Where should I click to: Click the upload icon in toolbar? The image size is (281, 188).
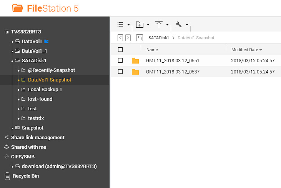[159, 25]
